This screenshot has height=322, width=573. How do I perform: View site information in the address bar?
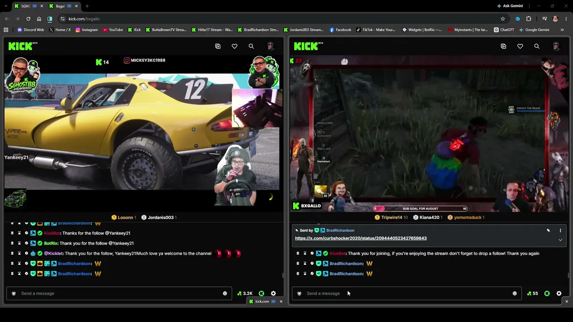[x=63, y=19]
